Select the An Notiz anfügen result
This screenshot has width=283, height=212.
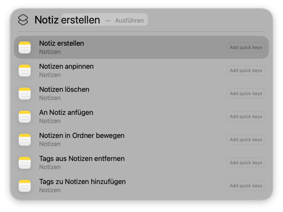click(141, 117)
